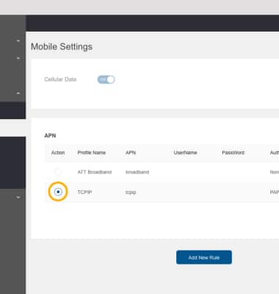279x294 pixels.
Task: Click the UserName column header
Action: (x=185, y=153)
